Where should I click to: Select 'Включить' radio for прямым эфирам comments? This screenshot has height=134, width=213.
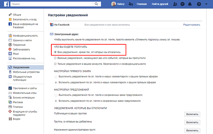pos(56,82)
